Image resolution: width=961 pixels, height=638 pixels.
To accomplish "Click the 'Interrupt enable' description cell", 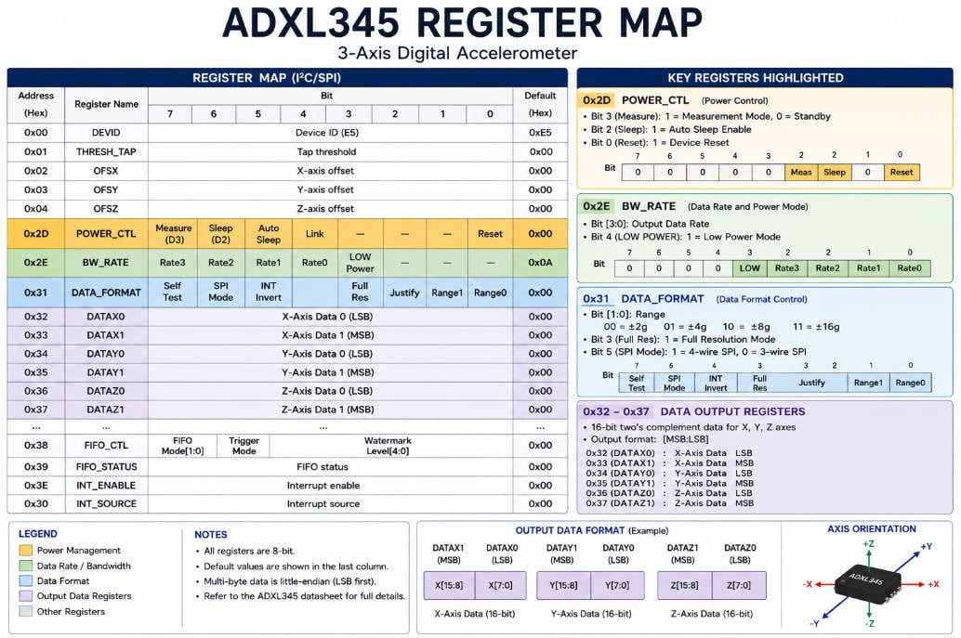I will coord(330,485).
